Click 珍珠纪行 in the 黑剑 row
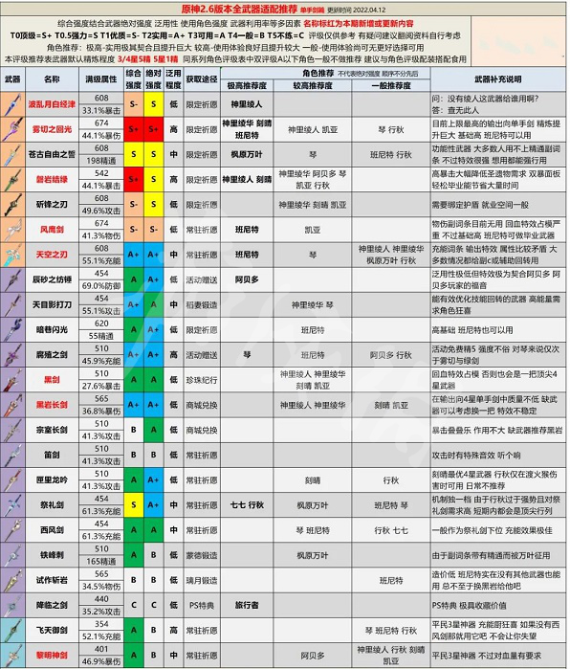Viewport: 570px width, 669px height. coord(202,380)
